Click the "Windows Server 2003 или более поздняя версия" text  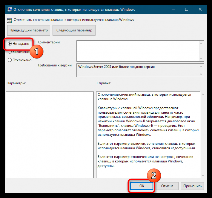click(117, 67)
